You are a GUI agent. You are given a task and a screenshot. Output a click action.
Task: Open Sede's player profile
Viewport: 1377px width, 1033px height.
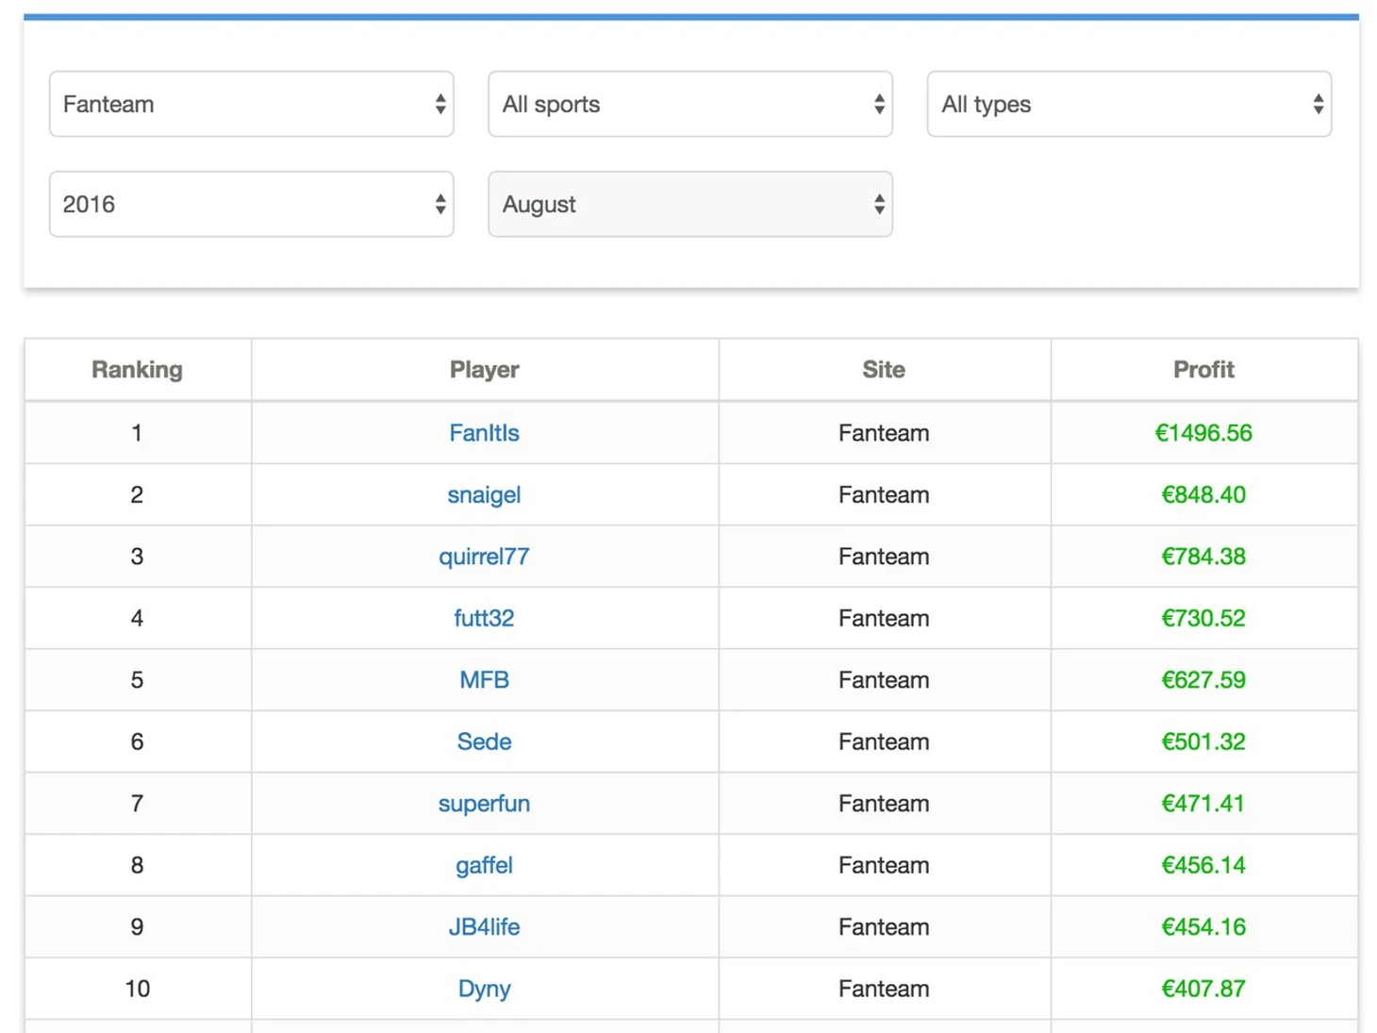pos(484,741)
